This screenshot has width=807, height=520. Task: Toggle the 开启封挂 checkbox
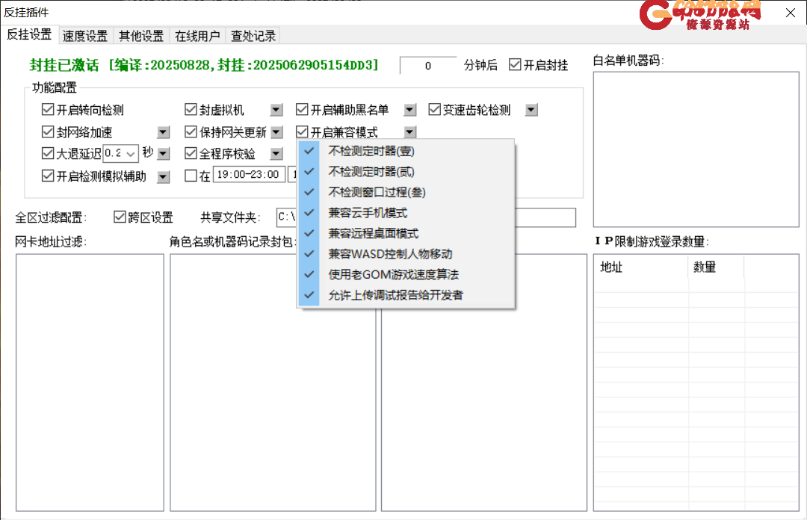[515, 65]
